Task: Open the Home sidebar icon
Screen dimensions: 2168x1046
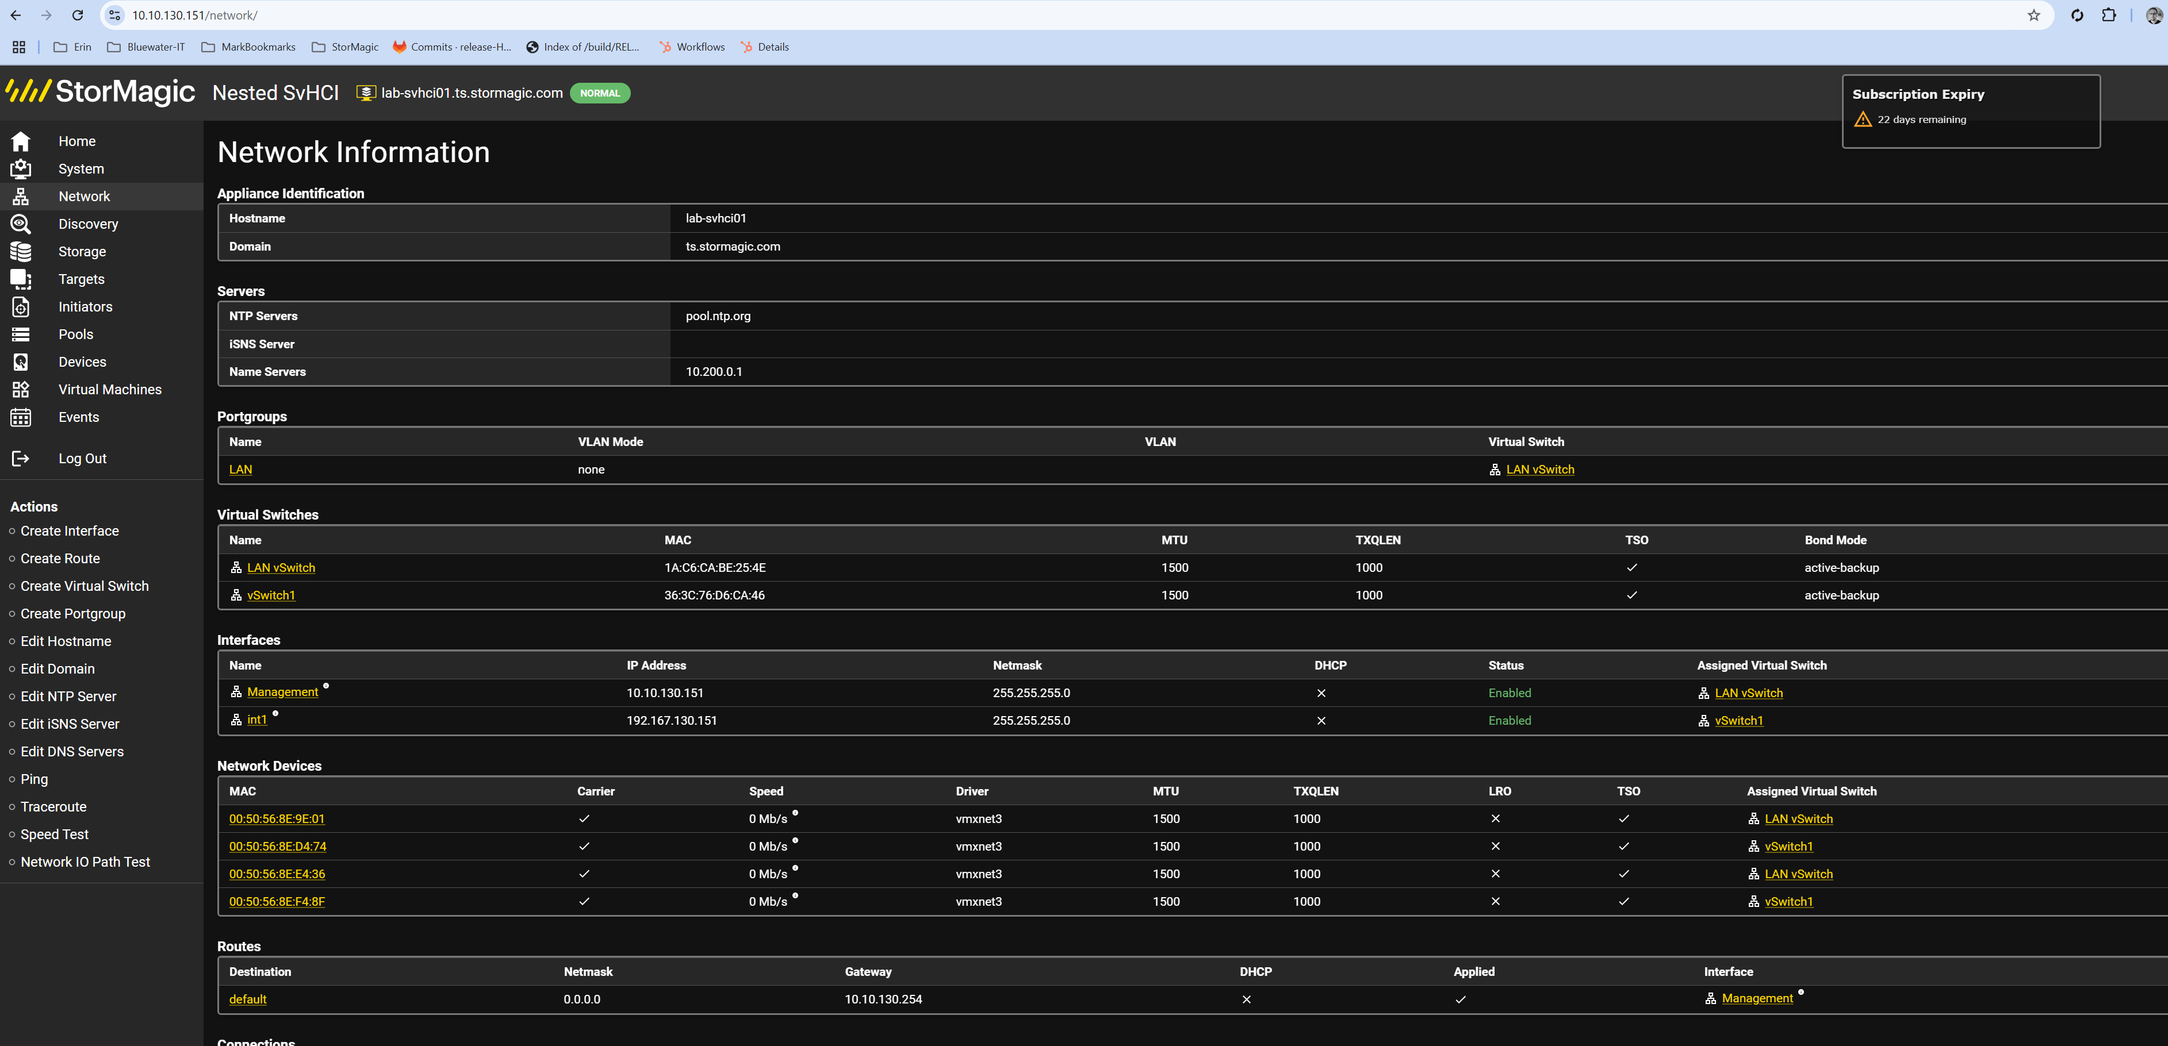Action: [20, 141]
